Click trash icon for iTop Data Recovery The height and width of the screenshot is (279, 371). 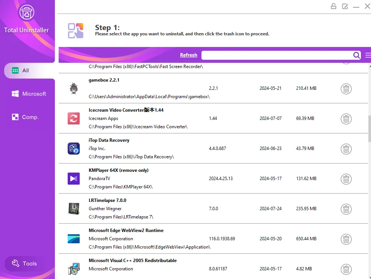pyautogui.click(x=346, y=149)
